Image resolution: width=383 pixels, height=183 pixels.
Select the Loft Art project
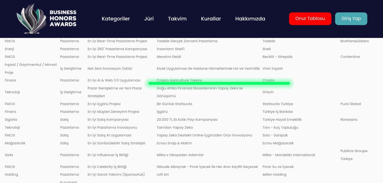[163, 174]
